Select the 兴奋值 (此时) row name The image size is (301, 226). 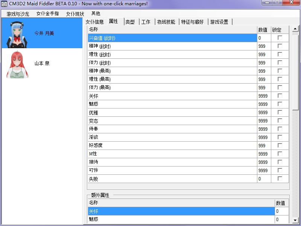[172, 38]
